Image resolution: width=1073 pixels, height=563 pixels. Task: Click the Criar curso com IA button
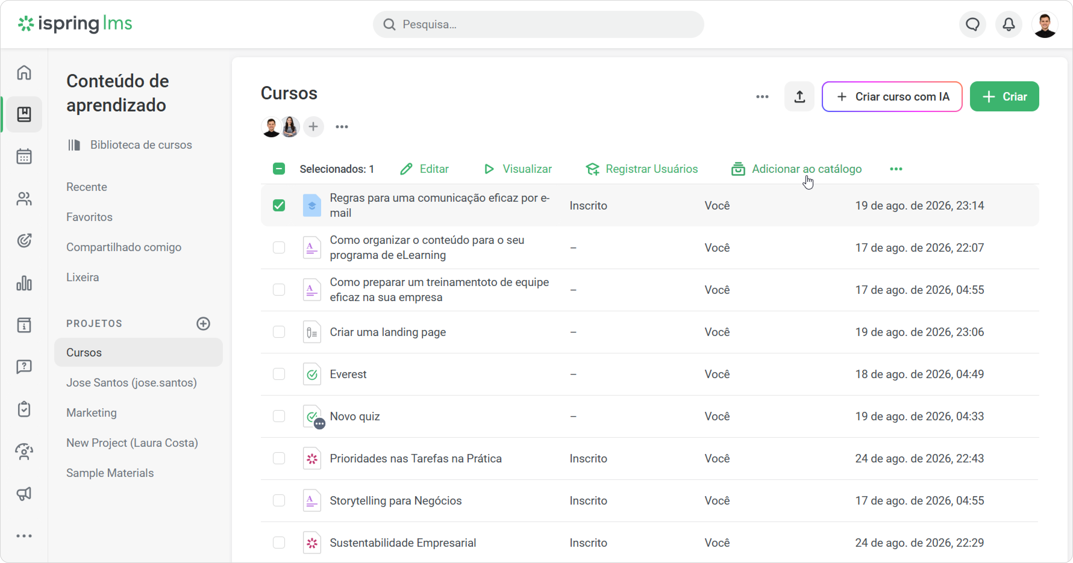pos(892,97)
